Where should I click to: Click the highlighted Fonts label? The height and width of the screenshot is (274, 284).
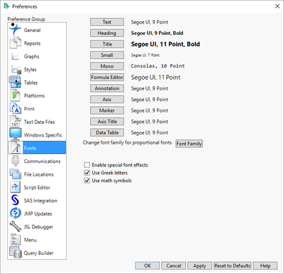coord(30,148)
